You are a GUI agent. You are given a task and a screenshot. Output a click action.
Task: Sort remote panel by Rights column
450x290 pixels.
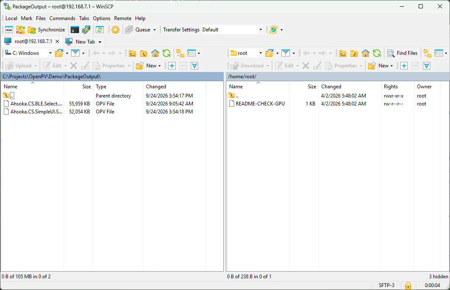(398, 87)
